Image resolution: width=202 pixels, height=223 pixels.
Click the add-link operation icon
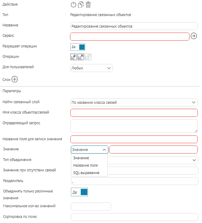[x=73, y=57]
